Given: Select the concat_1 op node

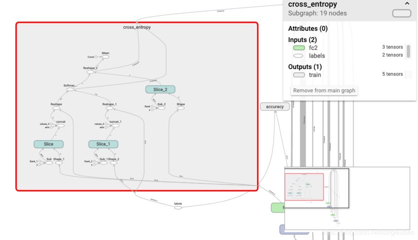Looking at the screenshot, I should pos(115,126).
